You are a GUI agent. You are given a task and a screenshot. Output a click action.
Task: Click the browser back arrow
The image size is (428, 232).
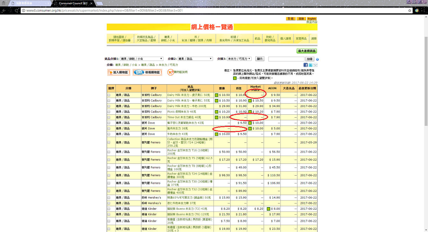[x=4, y=11]
